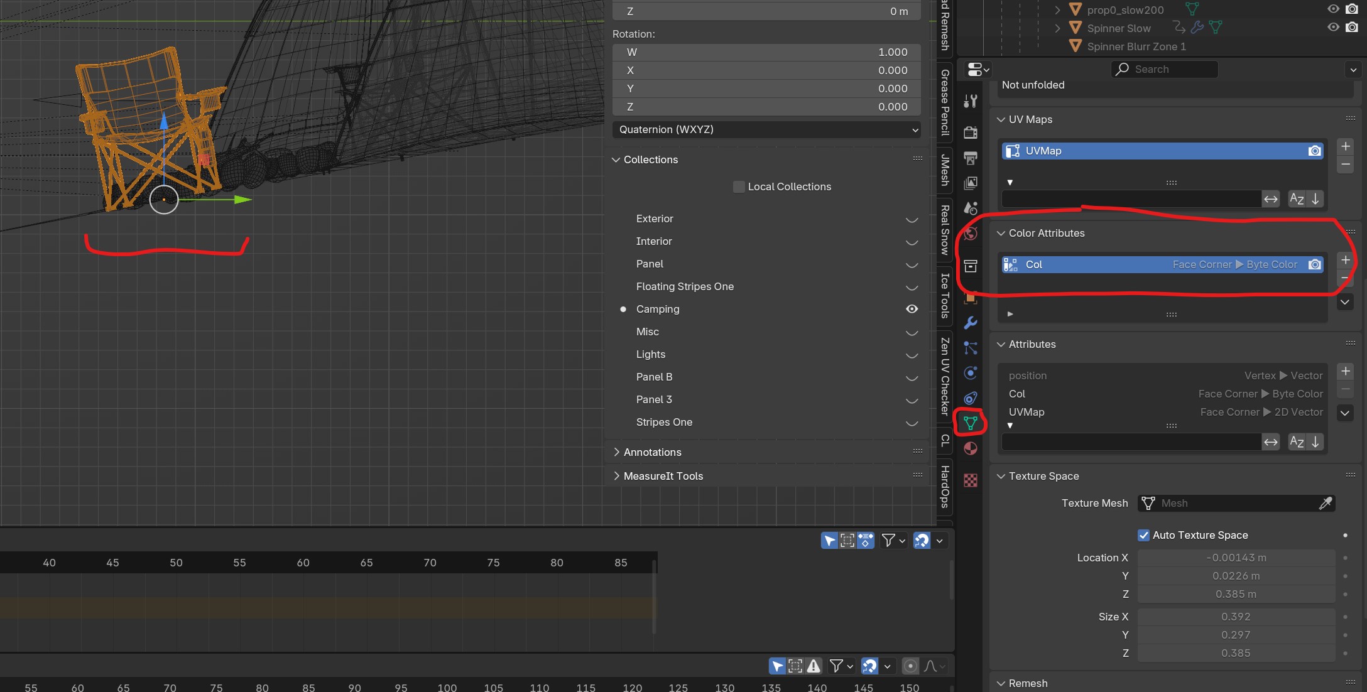Select the Col color attribute row
This screenshot has width=1367, height=692.
[1162, 264]
